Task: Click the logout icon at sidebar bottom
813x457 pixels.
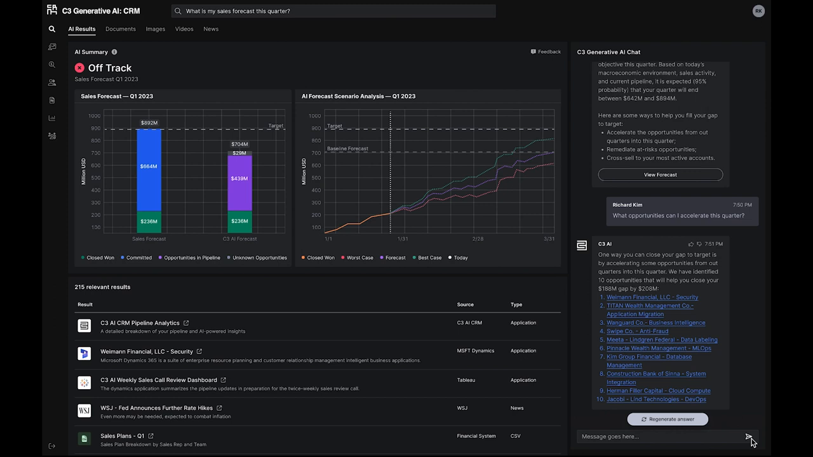Action: coord(52,446)
